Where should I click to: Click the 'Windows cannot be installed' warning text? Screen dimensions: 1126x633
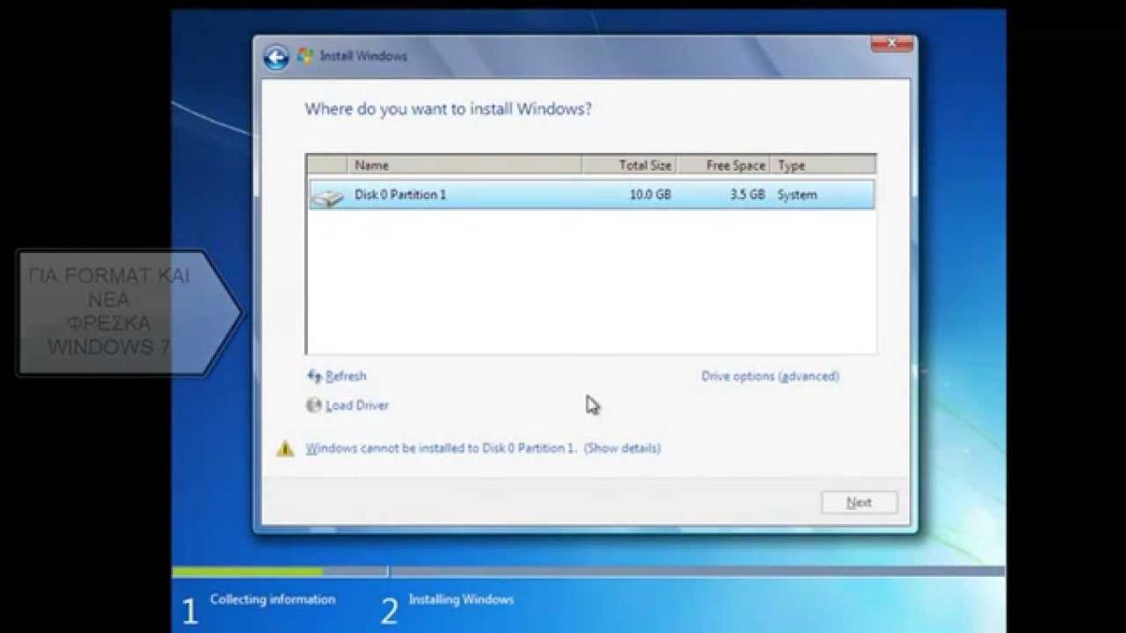(441, 448)
